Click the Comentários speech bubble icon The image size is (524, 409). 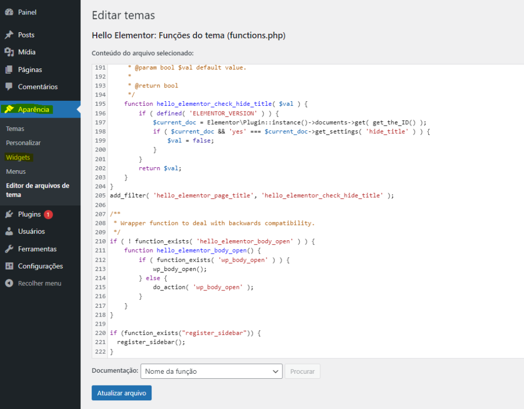9,87
